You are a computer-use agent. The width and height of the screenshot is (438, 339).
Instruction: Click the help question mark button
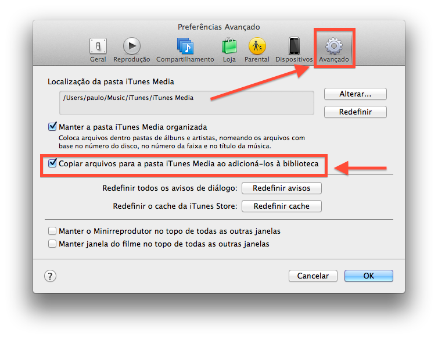(x=51, y=276)
